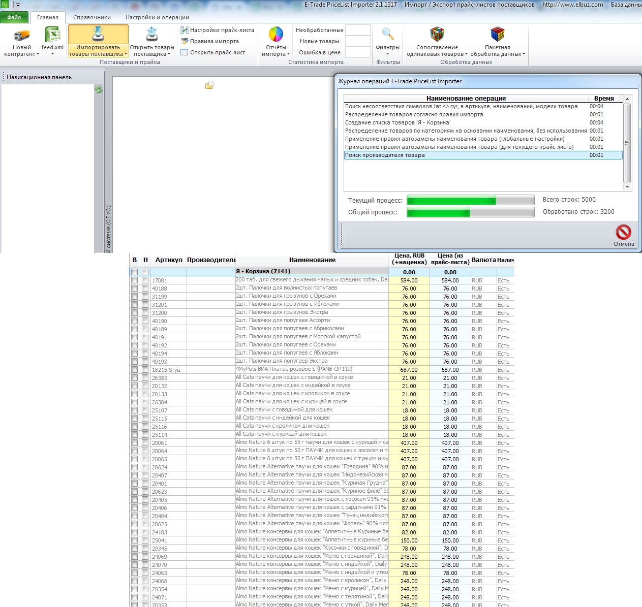This screenshot has width=642, height=607.
Task: Check H checkbox for article 40188
Action: [145, 289]
